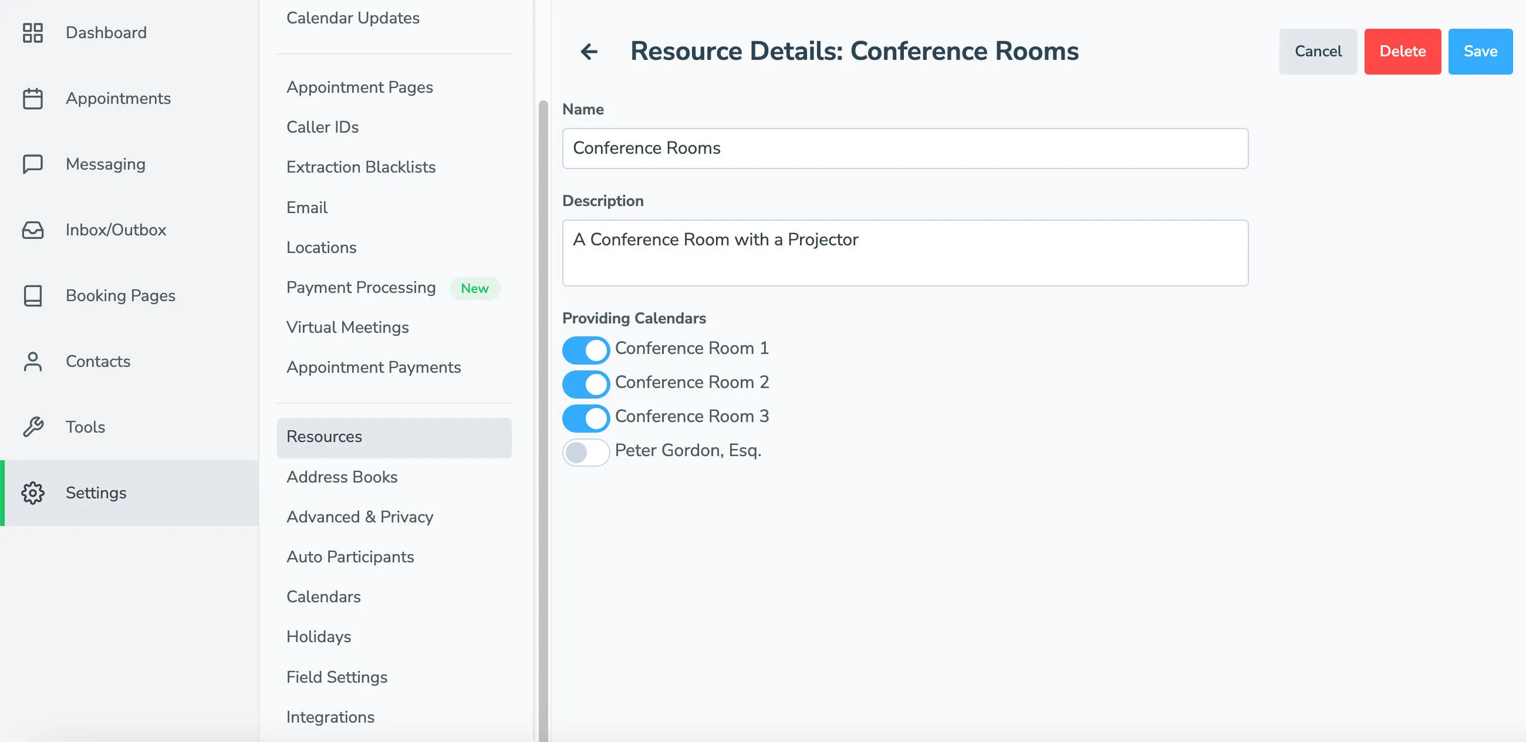The height and width of the screenshot is (742, 1526).
Task: Turn off Conference Room 3 as providing calendar
Action: pyautogui.click(x=585, y=418)
